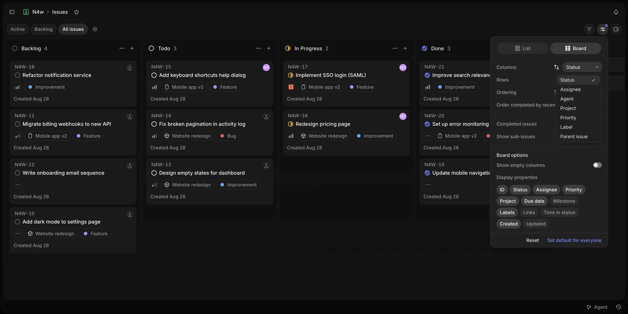Change priority bars on N4W-14
The image size is (628, 314).
pyautogui.click(x=154, y=136)
